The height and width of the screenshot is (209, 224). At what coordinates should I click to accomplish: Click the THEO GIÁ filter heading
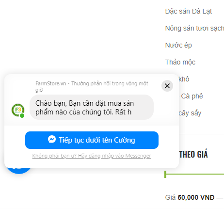[193, 154]
